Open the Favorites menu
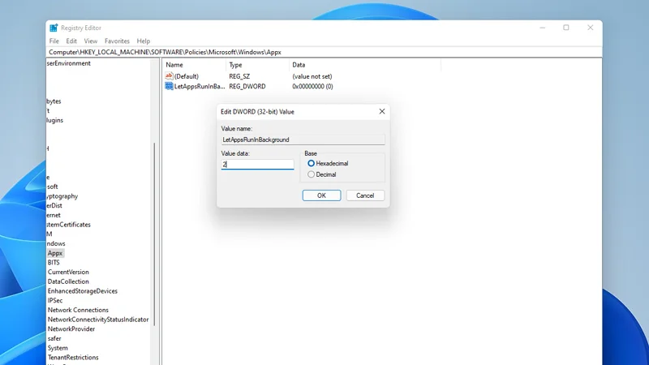Screen dimensions: 649x365 (117, 41)
